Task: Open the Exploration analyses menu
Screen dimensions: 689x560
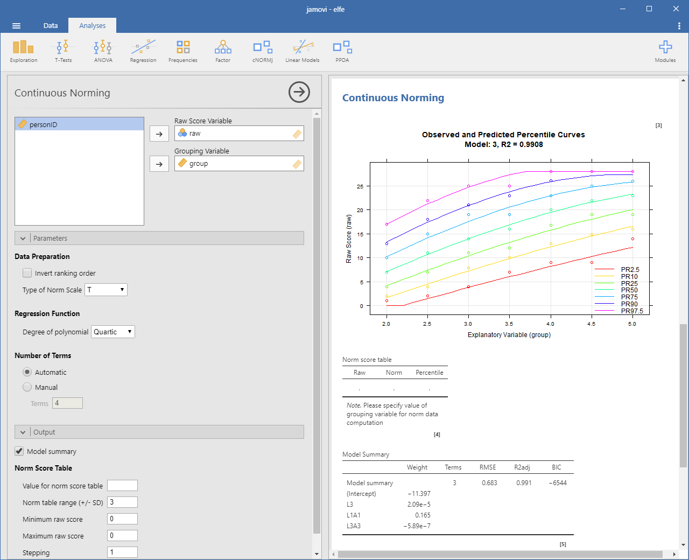Action: click(x=24, y=51)
